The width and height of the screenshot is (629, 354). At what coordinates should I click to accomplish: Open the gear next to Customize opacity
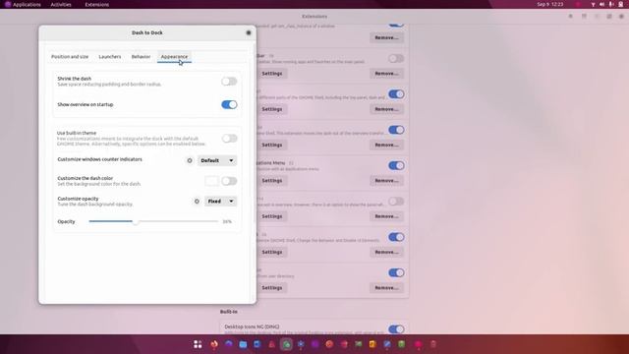point(197,201)
